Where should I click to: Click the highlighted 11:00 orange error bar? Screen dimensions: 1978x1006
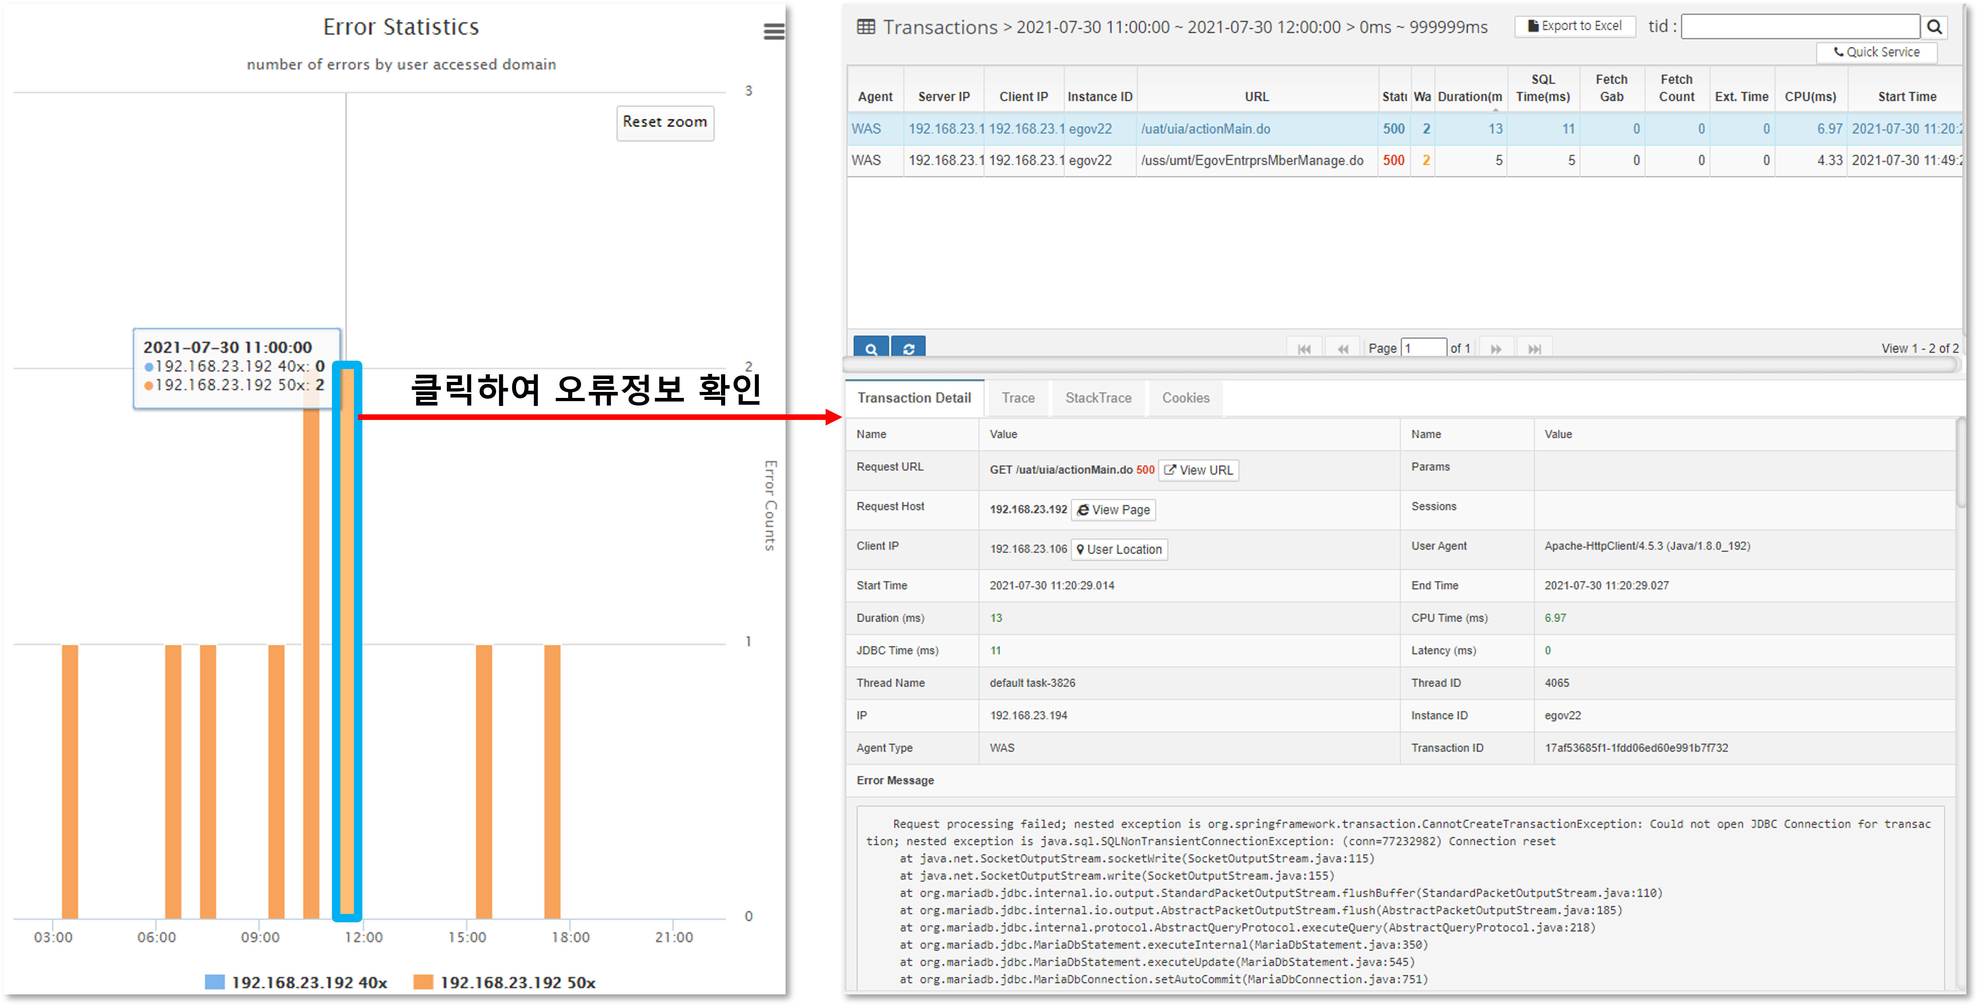pyautogui.click(x=347, y=642)
